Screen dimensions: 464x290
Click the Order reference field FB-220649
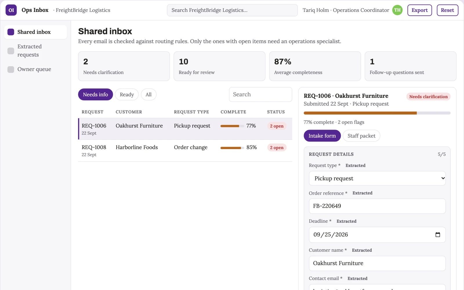pyautogui.click(x=377, y=206)
